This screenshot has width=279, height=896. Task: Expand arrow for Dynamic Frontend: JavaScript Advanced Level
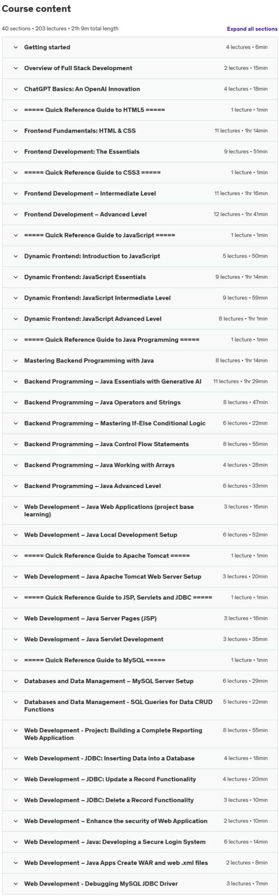pyautogui.click(x=16, y=319)
